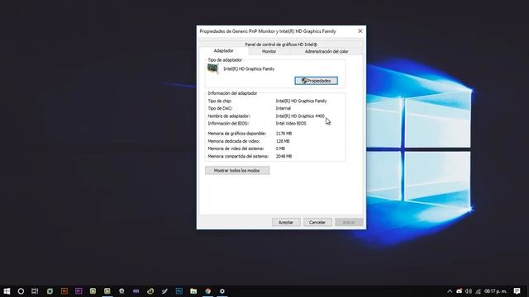
Task: Click the 'Tipo de chip:' label
Action: tap(220, 101)
